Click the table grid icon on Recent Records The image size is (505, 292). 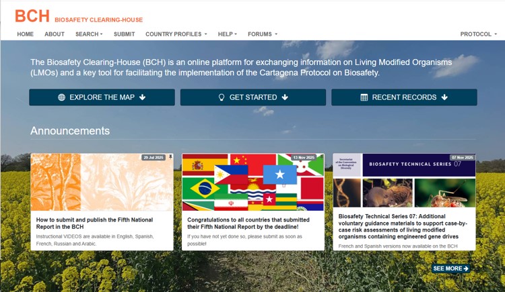364,97
